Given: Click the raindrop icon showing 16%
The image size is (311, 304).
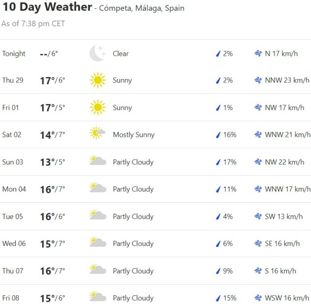Looking at the screenshot, I should click(218, 135).
